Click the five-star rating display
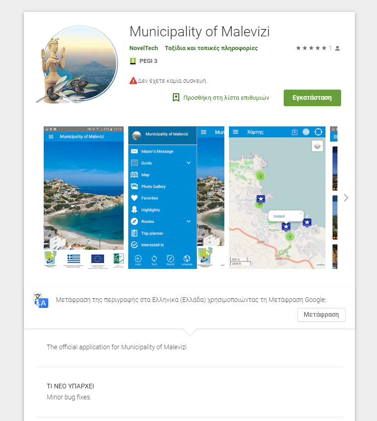Image resolution: width=377 pixels, height=421 pixels. pos(311,48)
